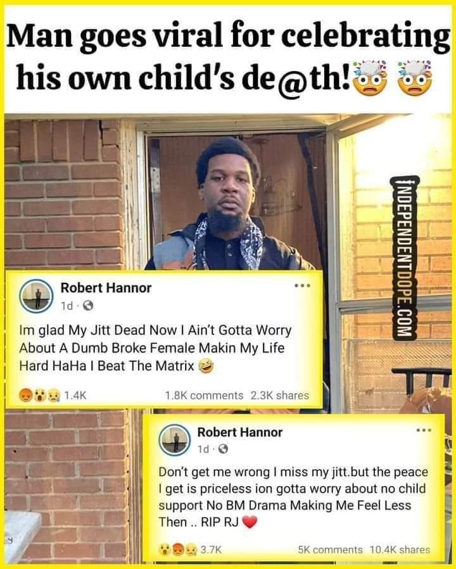Click the laughing emoji after 'Beat The Matrix'
The width and height of the screenshot is (456, 569).
point(206,366)
